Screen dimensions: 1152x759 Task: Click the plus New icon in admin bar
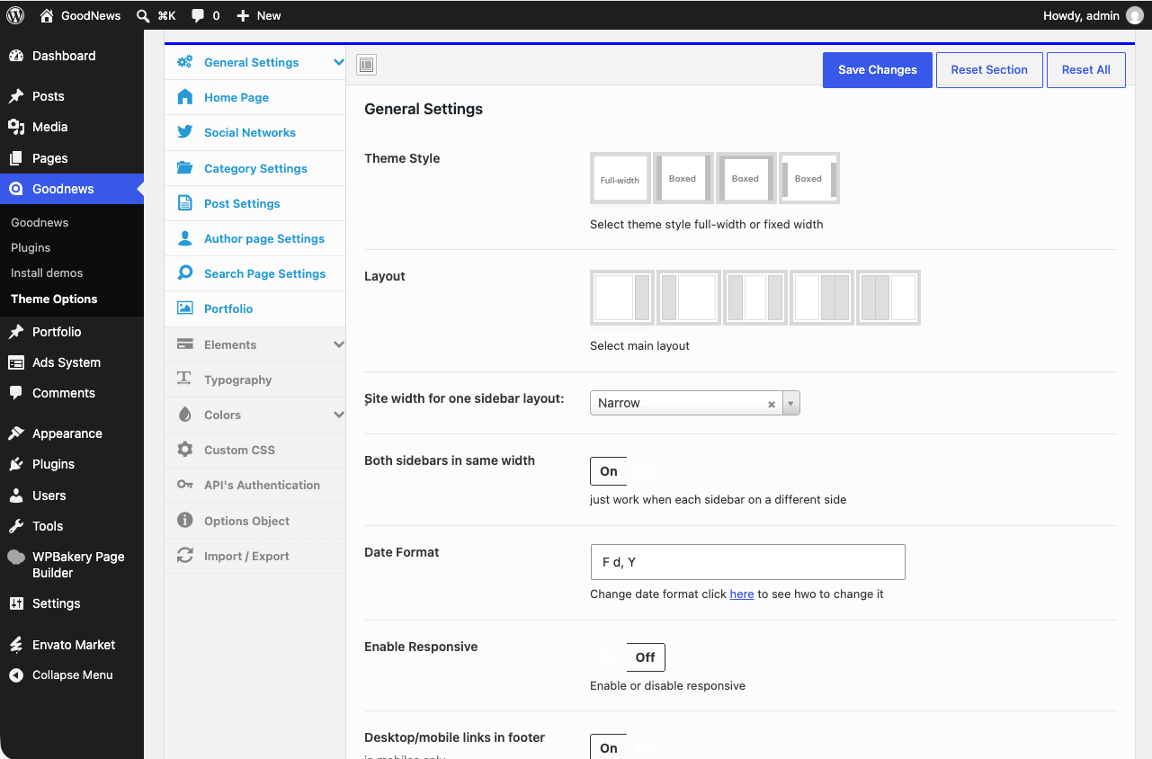tap(243, 15)
